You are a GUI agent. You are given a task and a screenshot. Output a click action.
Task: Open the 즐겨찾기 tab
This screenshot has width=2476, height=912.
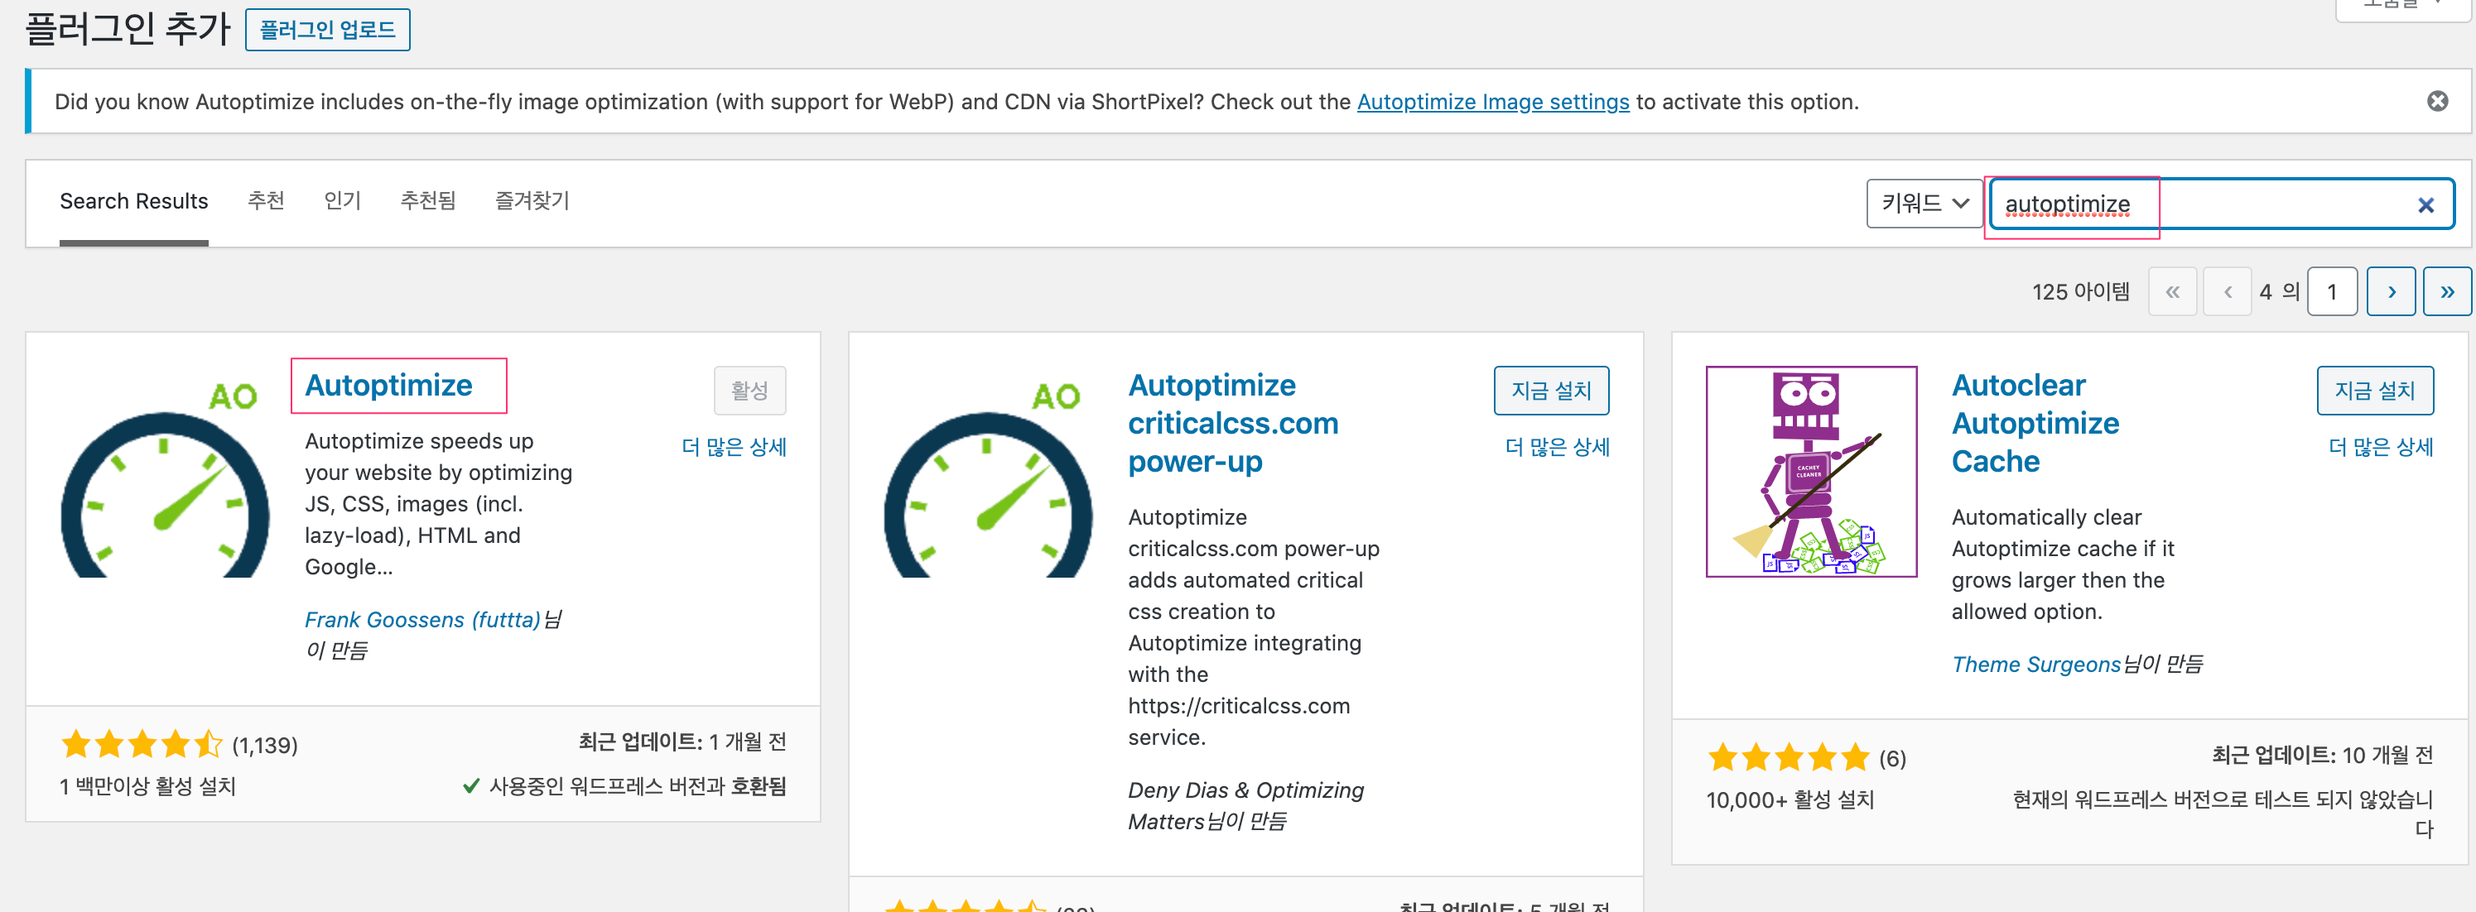coord(532,201)
